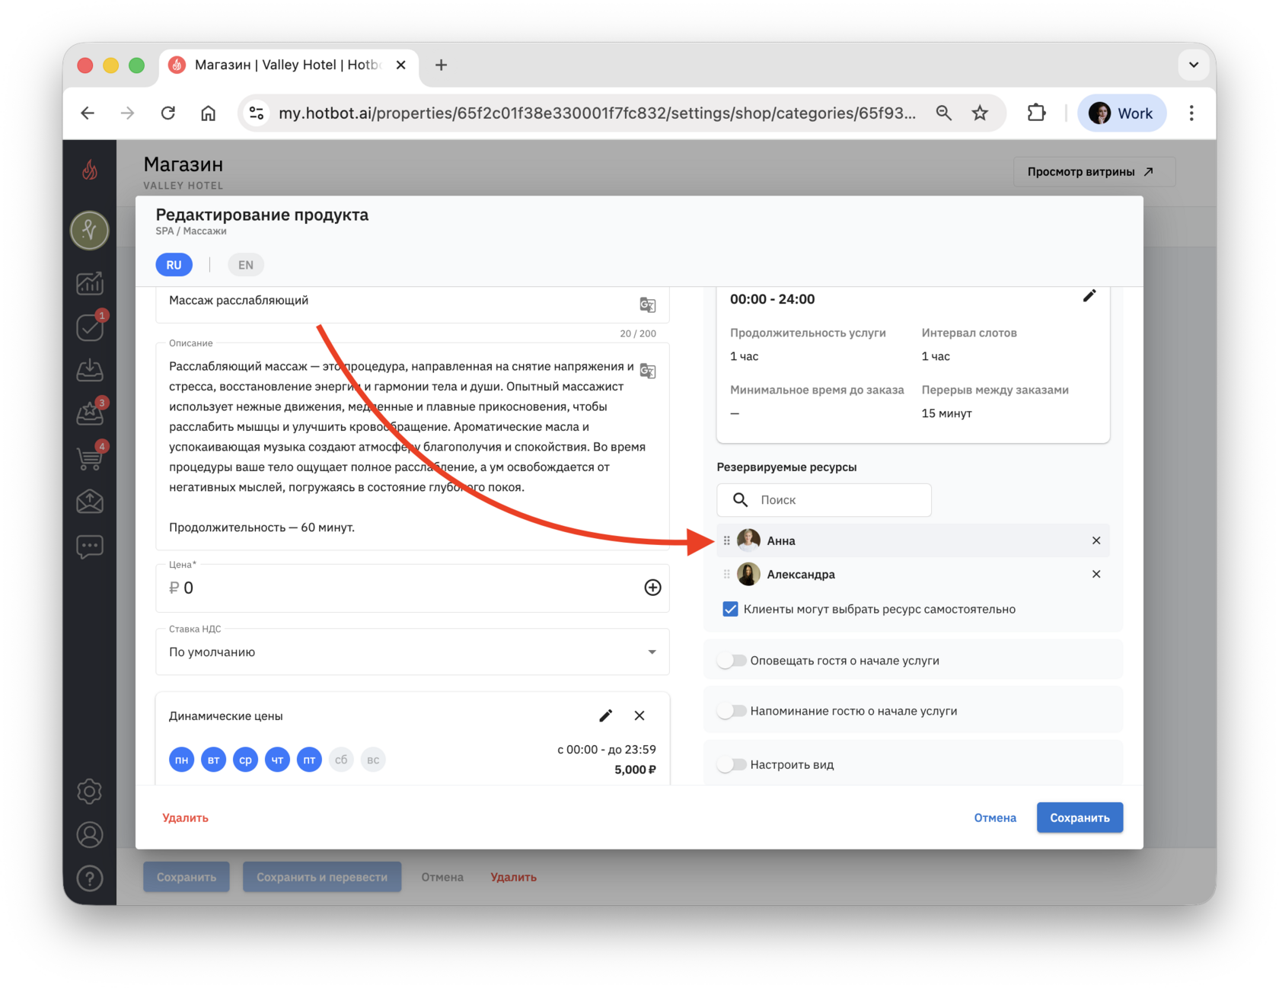Switch to the EN language tab
The image size is (1279, 988).
click(245, 265)
